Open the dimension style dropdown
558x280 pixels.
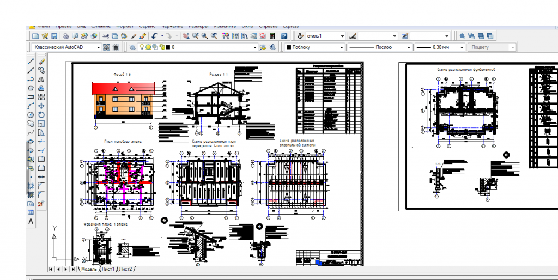395,36
